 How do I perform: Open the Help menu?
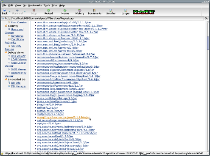[x=62, y=5]
